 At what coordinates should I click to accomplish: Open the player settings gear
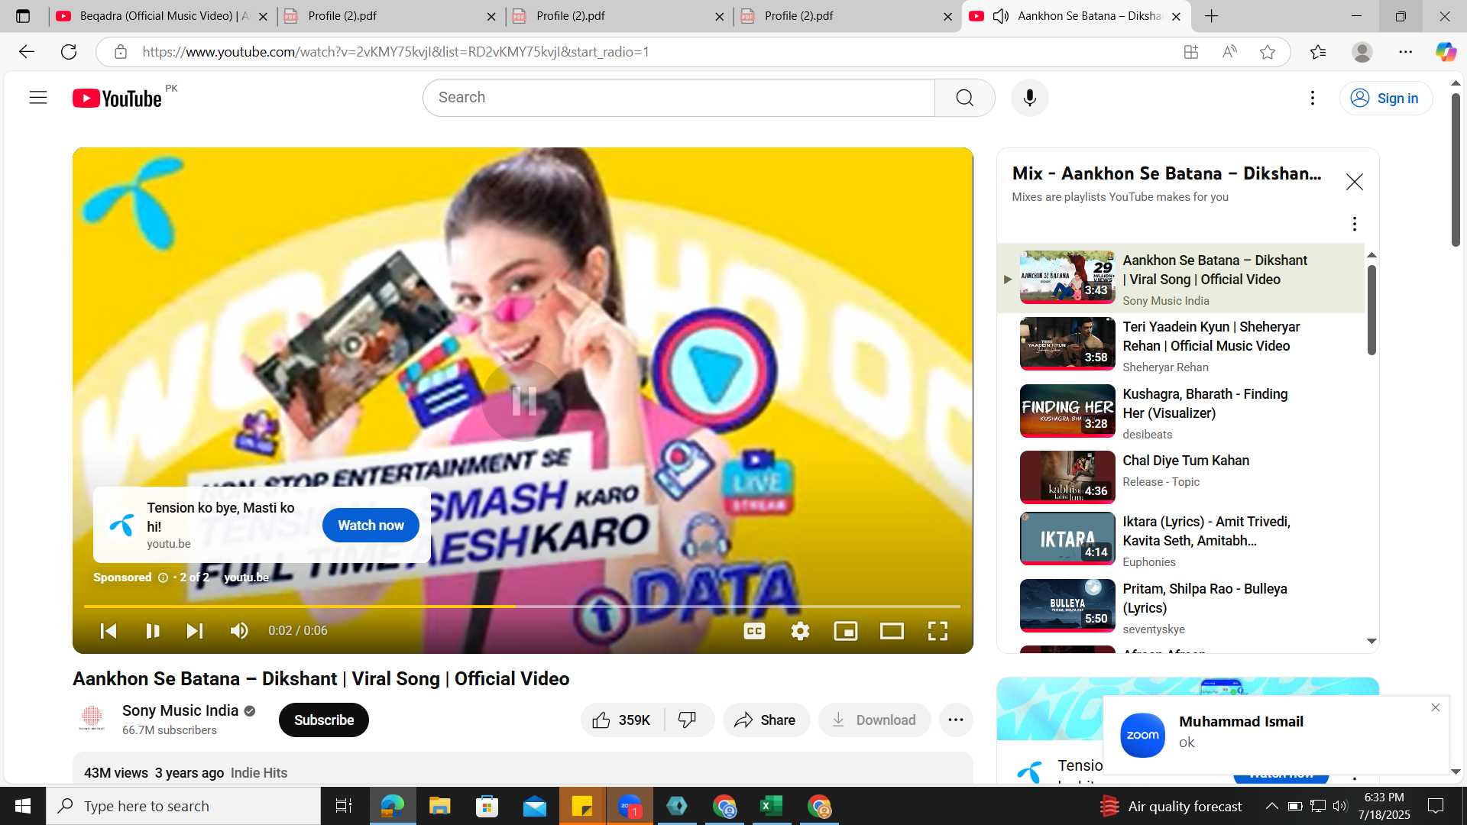tap(800, 631)
